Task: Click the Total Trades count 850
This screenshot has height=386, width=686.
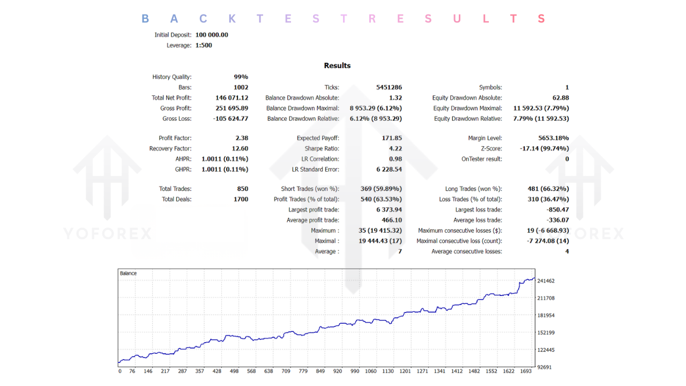Action: pyautogui.click(x=242, y=189)
